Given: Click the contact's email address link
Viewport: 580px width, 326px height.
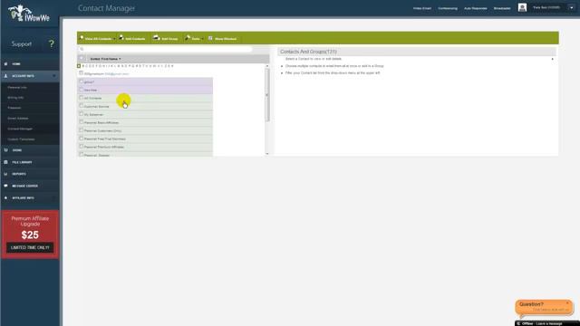Looking at the screenshot, I should (x=117, y=74).
